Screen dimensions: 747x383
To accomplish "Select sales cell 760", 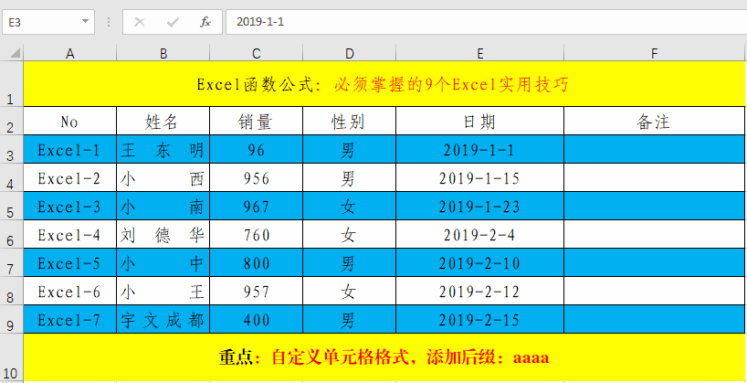I will [257, 234].
